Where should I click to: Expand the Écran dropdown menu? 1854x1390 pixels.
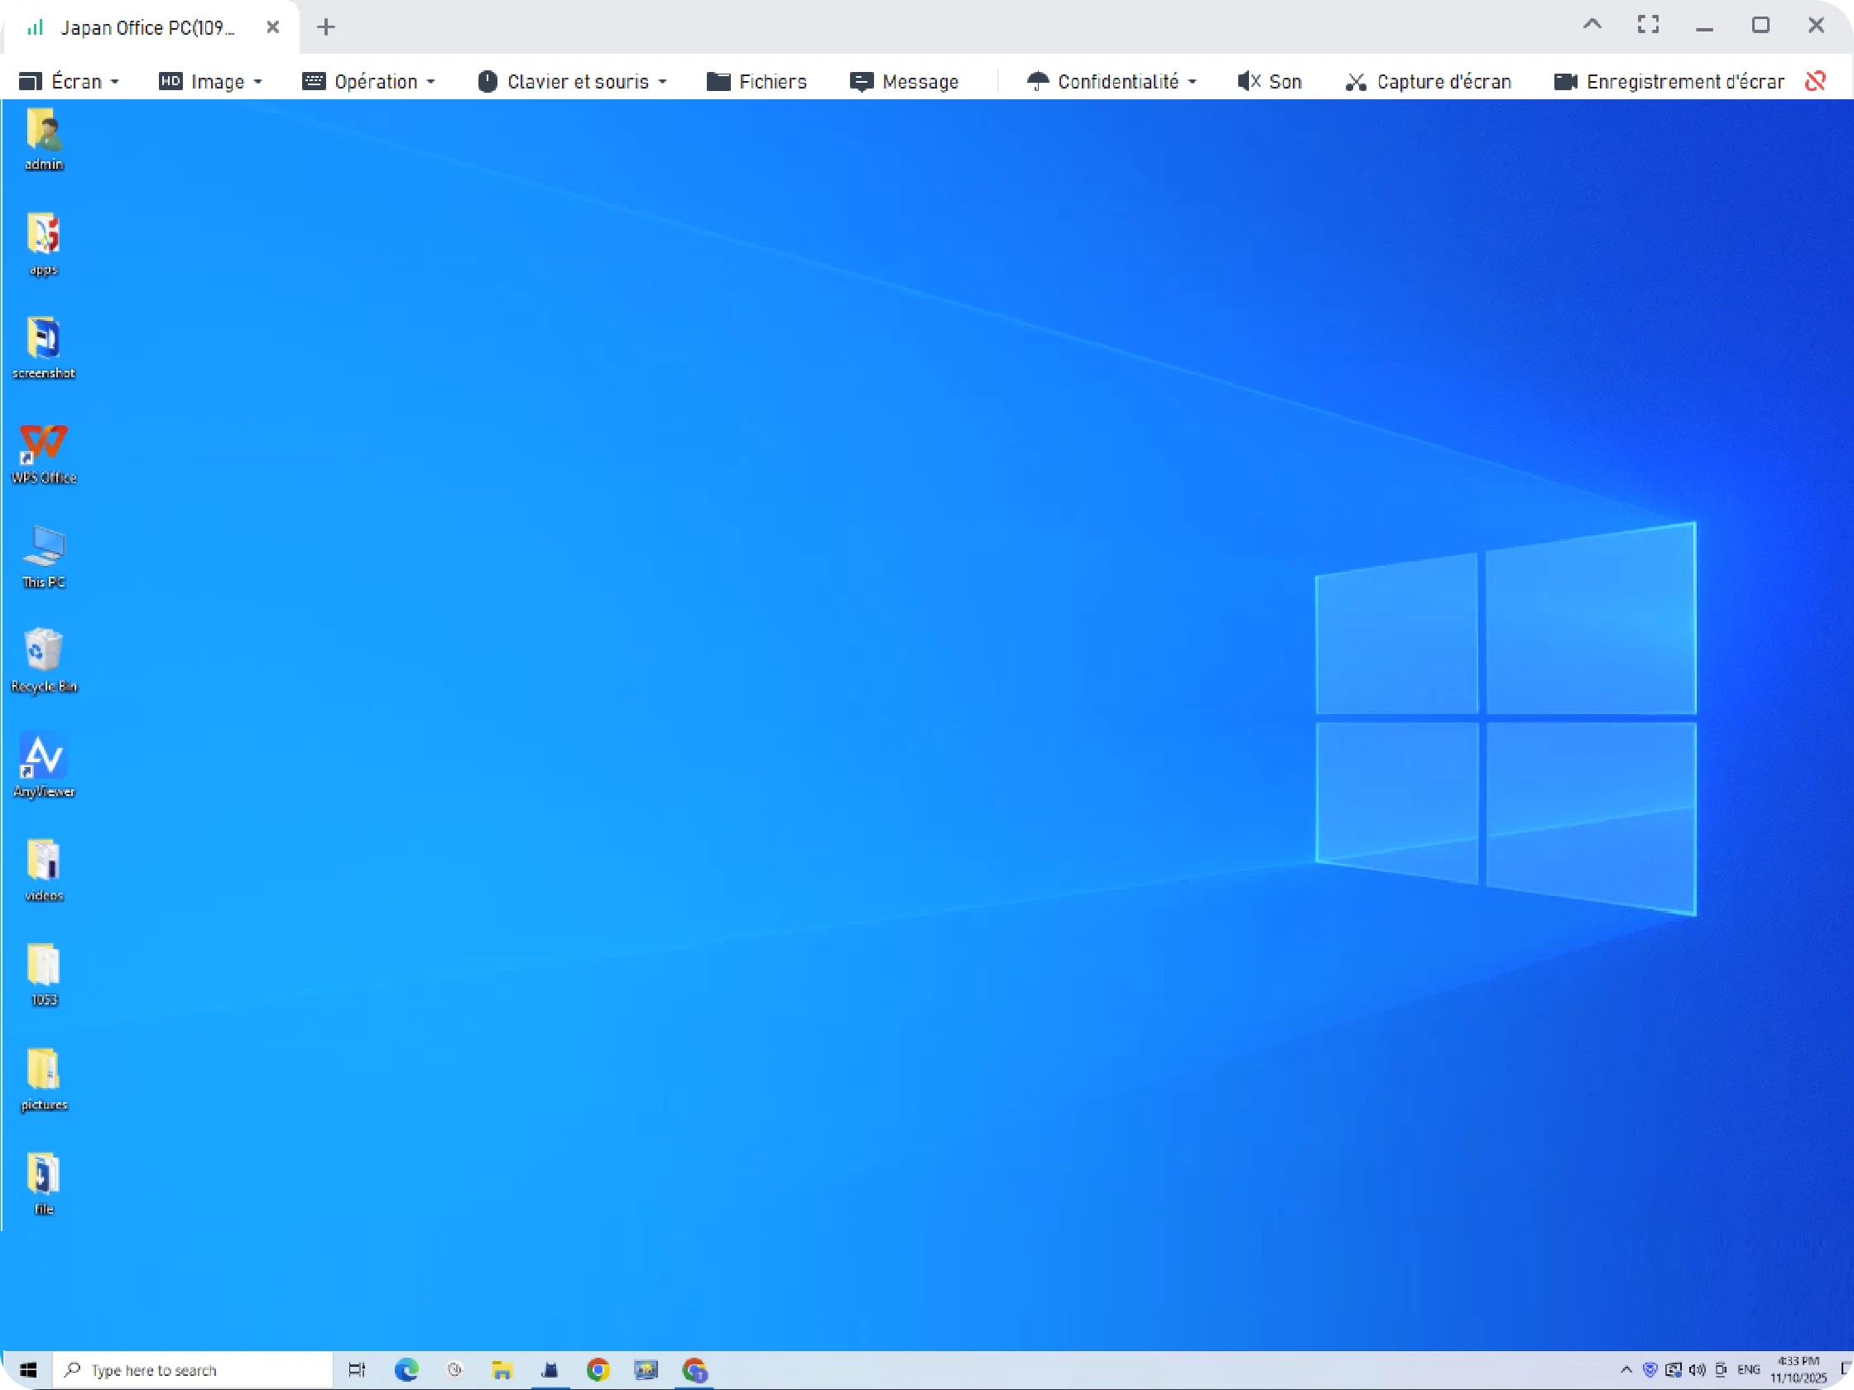pos(69,81)
